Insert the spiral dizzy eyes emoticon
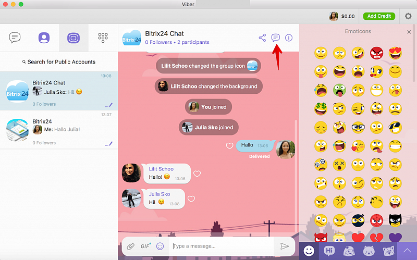Image resolution: width=417 pixels, height=260 pixels. point(321,165)
